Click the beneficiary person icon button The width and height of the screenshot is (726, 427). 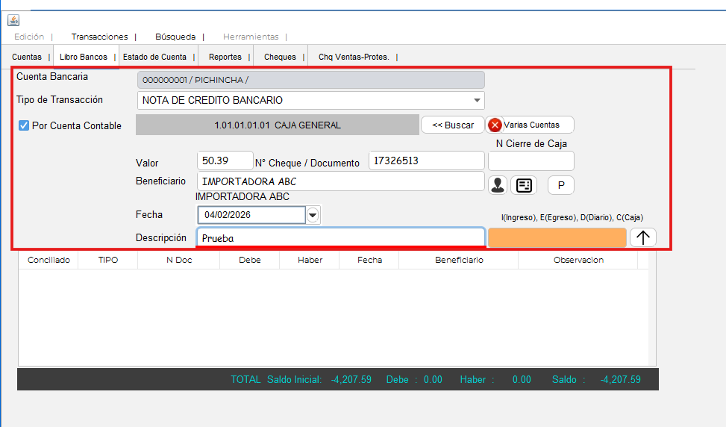[x=498, y=185]
